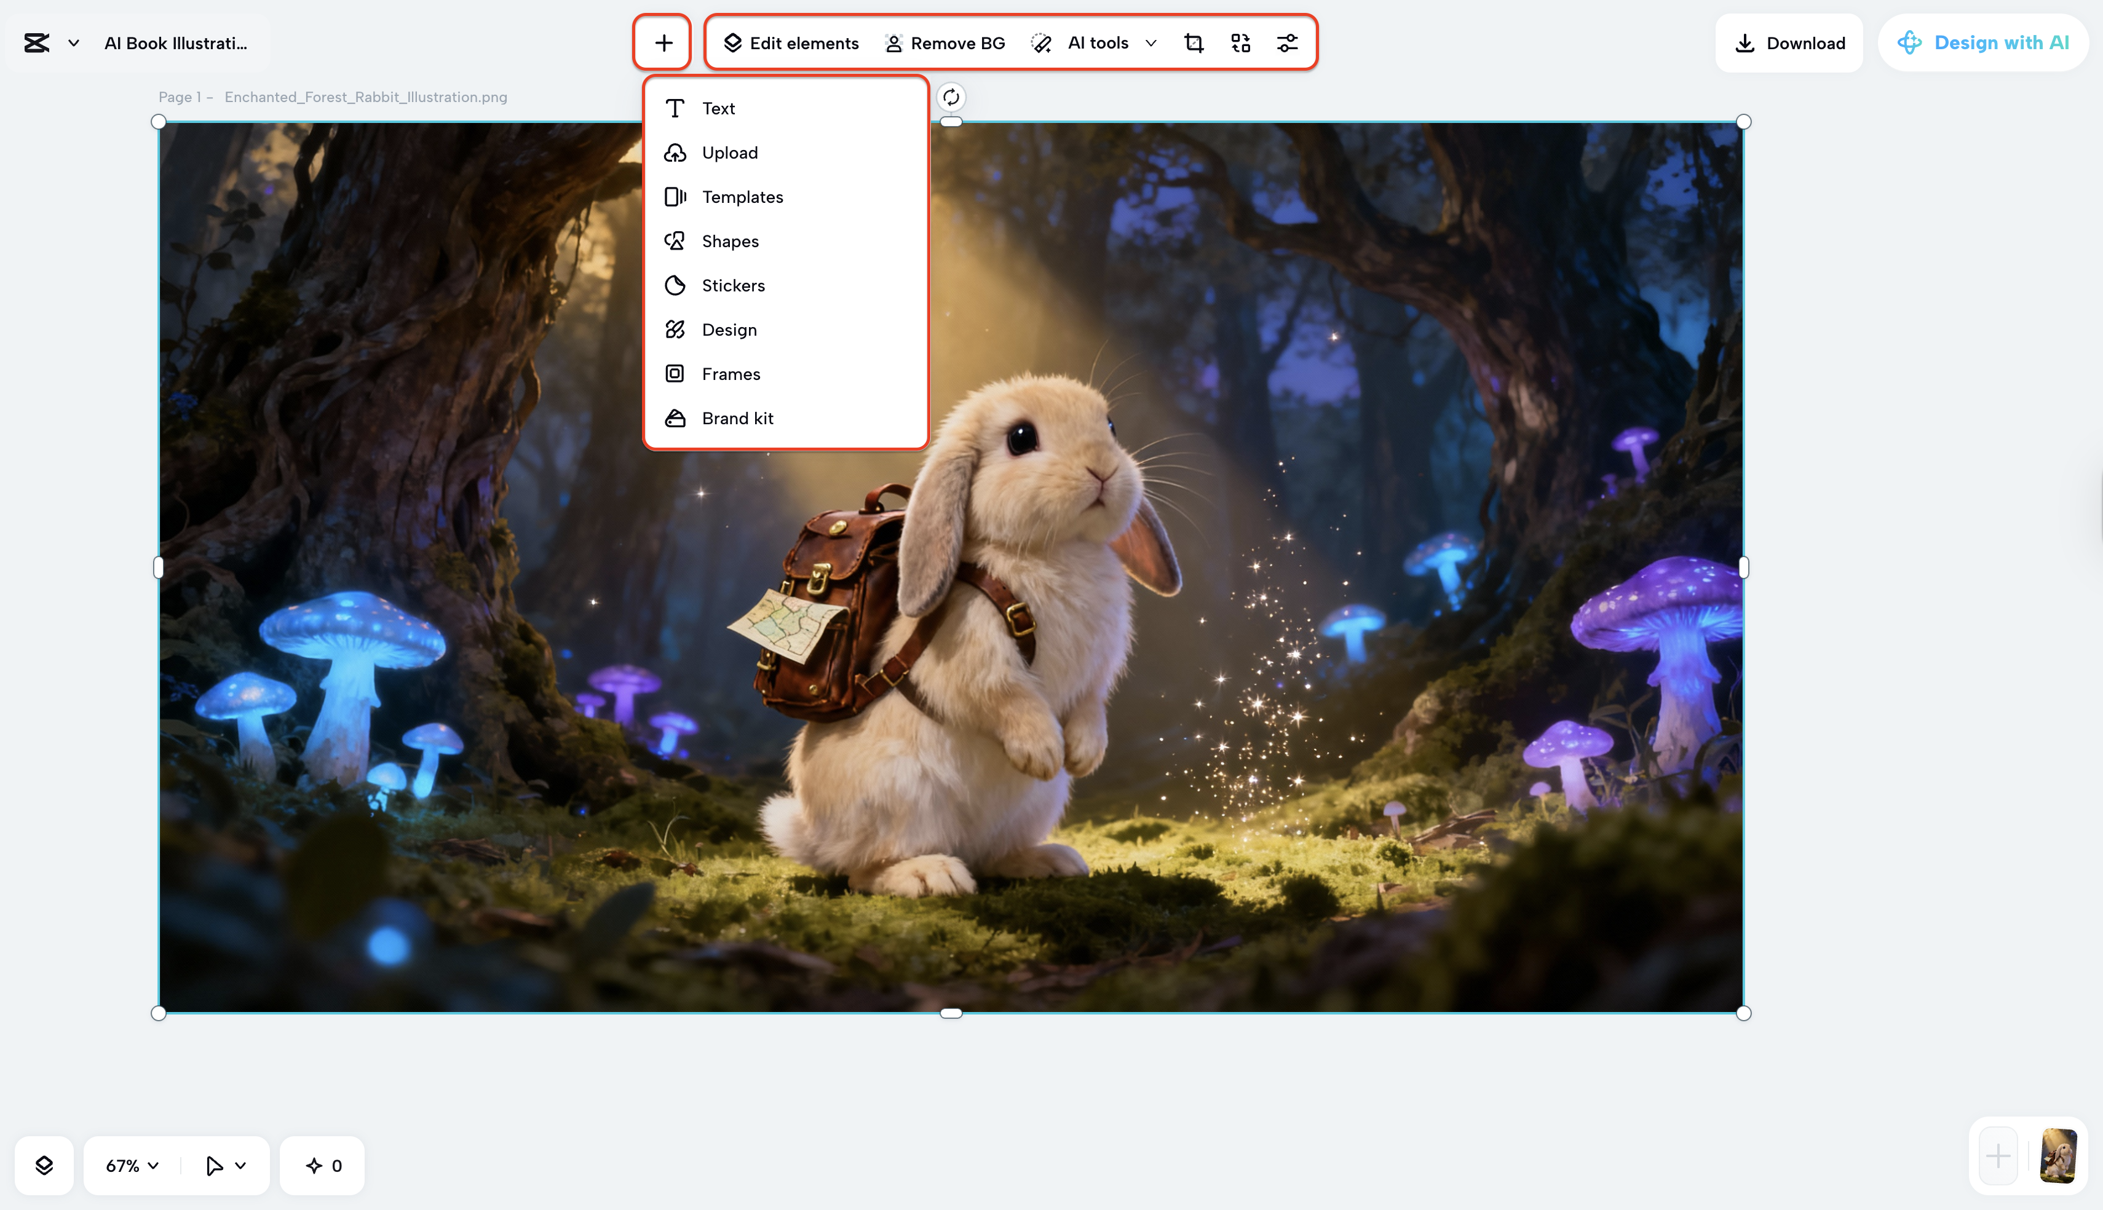The height and width of the screenshot is (1210, 2103).
Task: Click the sparkle credits counter button
Action: click(x=322, y=1165)
